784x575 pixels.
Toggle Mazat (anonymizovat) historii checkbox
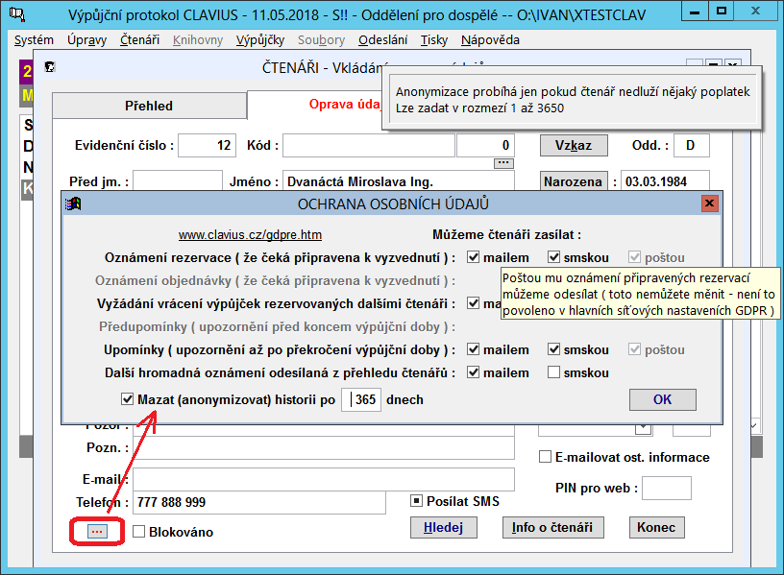point(127,399)
